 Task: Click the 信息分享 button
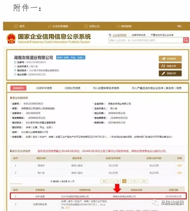pyautogui.click(x=170, y=66)
